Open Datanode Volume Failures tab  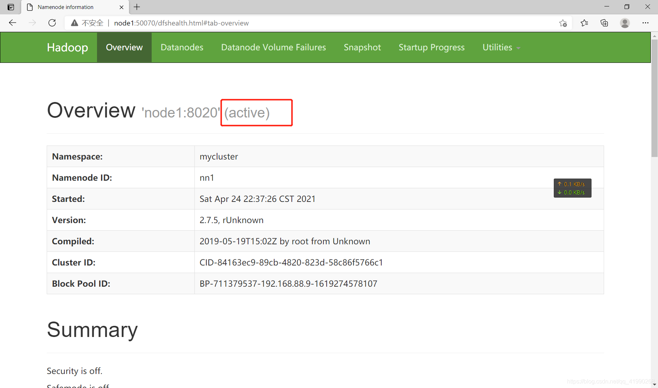[x=273, y=47]
